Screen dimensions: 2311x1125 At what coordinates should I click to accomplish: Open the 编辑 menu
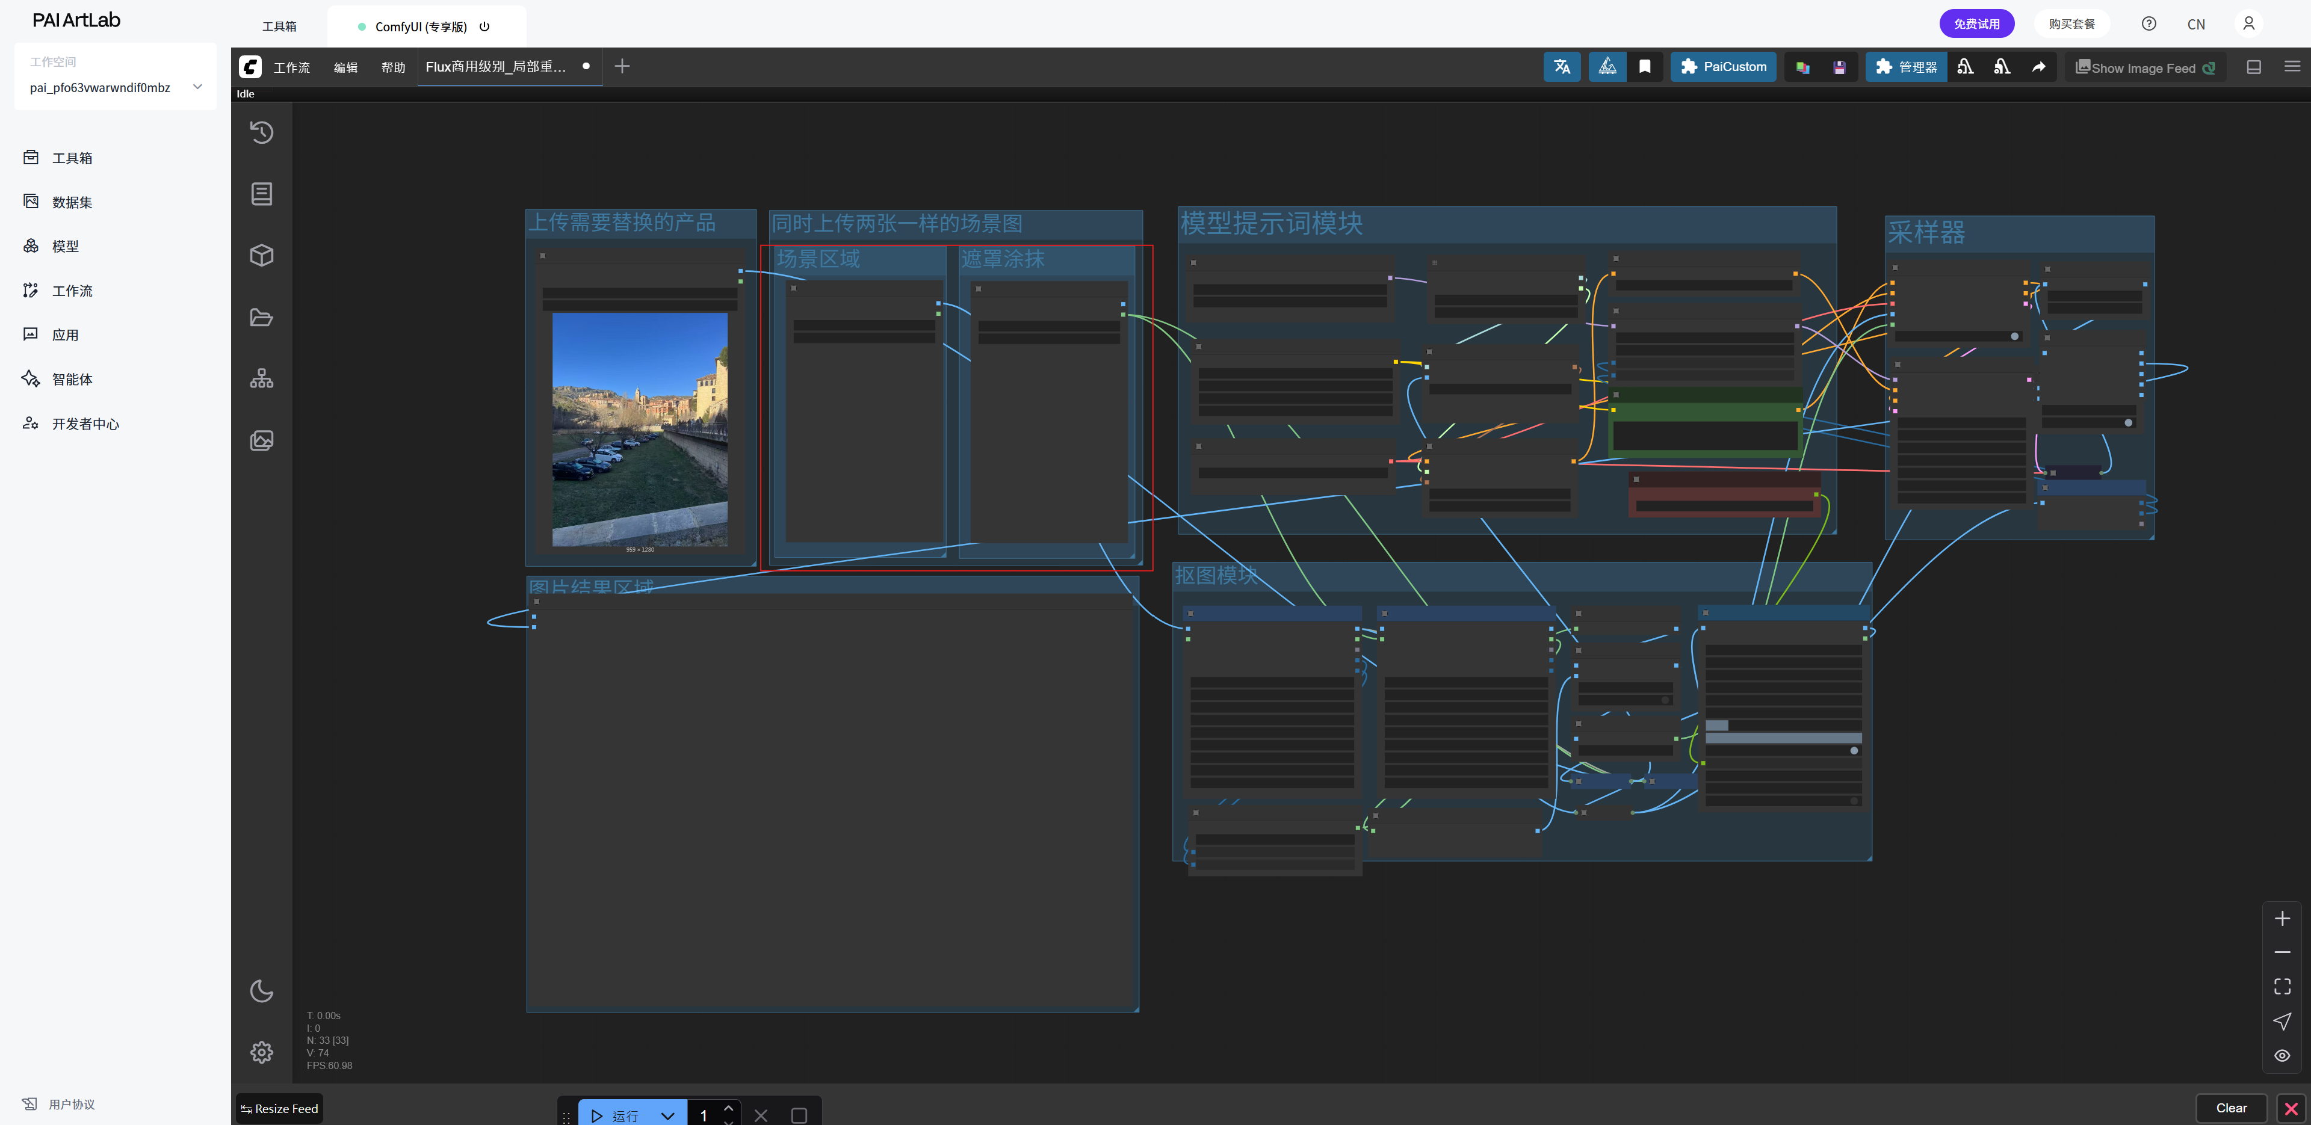point(345,67)
